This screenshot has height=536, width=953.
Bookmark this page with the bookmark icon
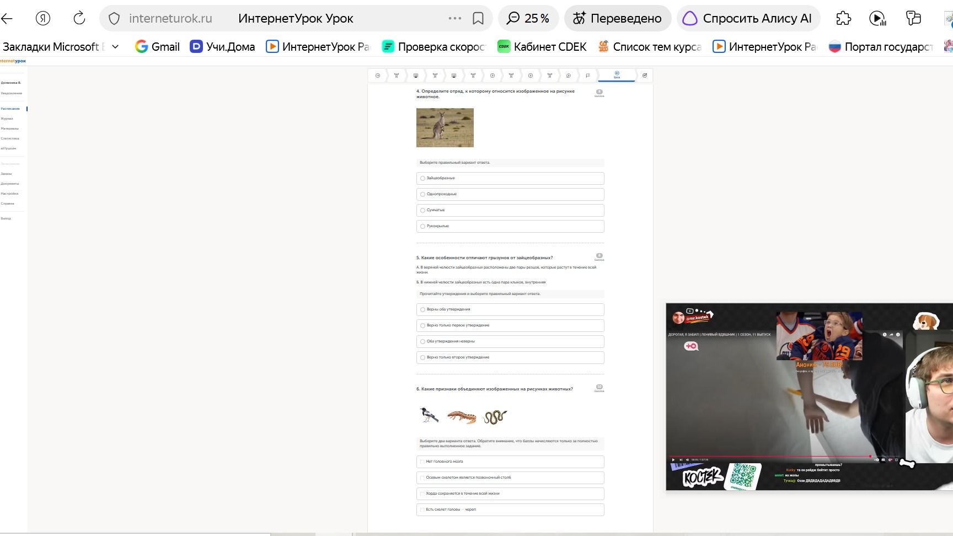click(x=478, y=19)
